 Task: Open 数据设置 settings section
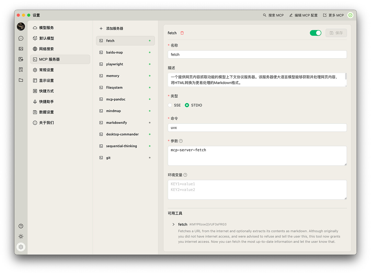click(x=60, y=112)
